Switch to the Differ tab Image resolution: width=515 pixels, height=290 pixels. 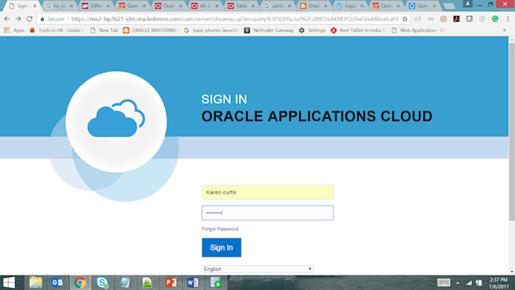[x=96, y=6]
